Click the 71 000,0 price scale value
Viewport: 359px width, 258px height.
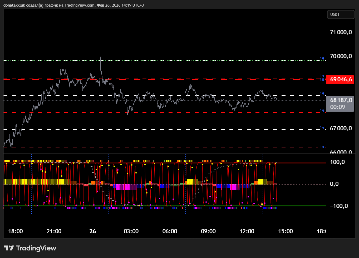click(x=341, y=32)
